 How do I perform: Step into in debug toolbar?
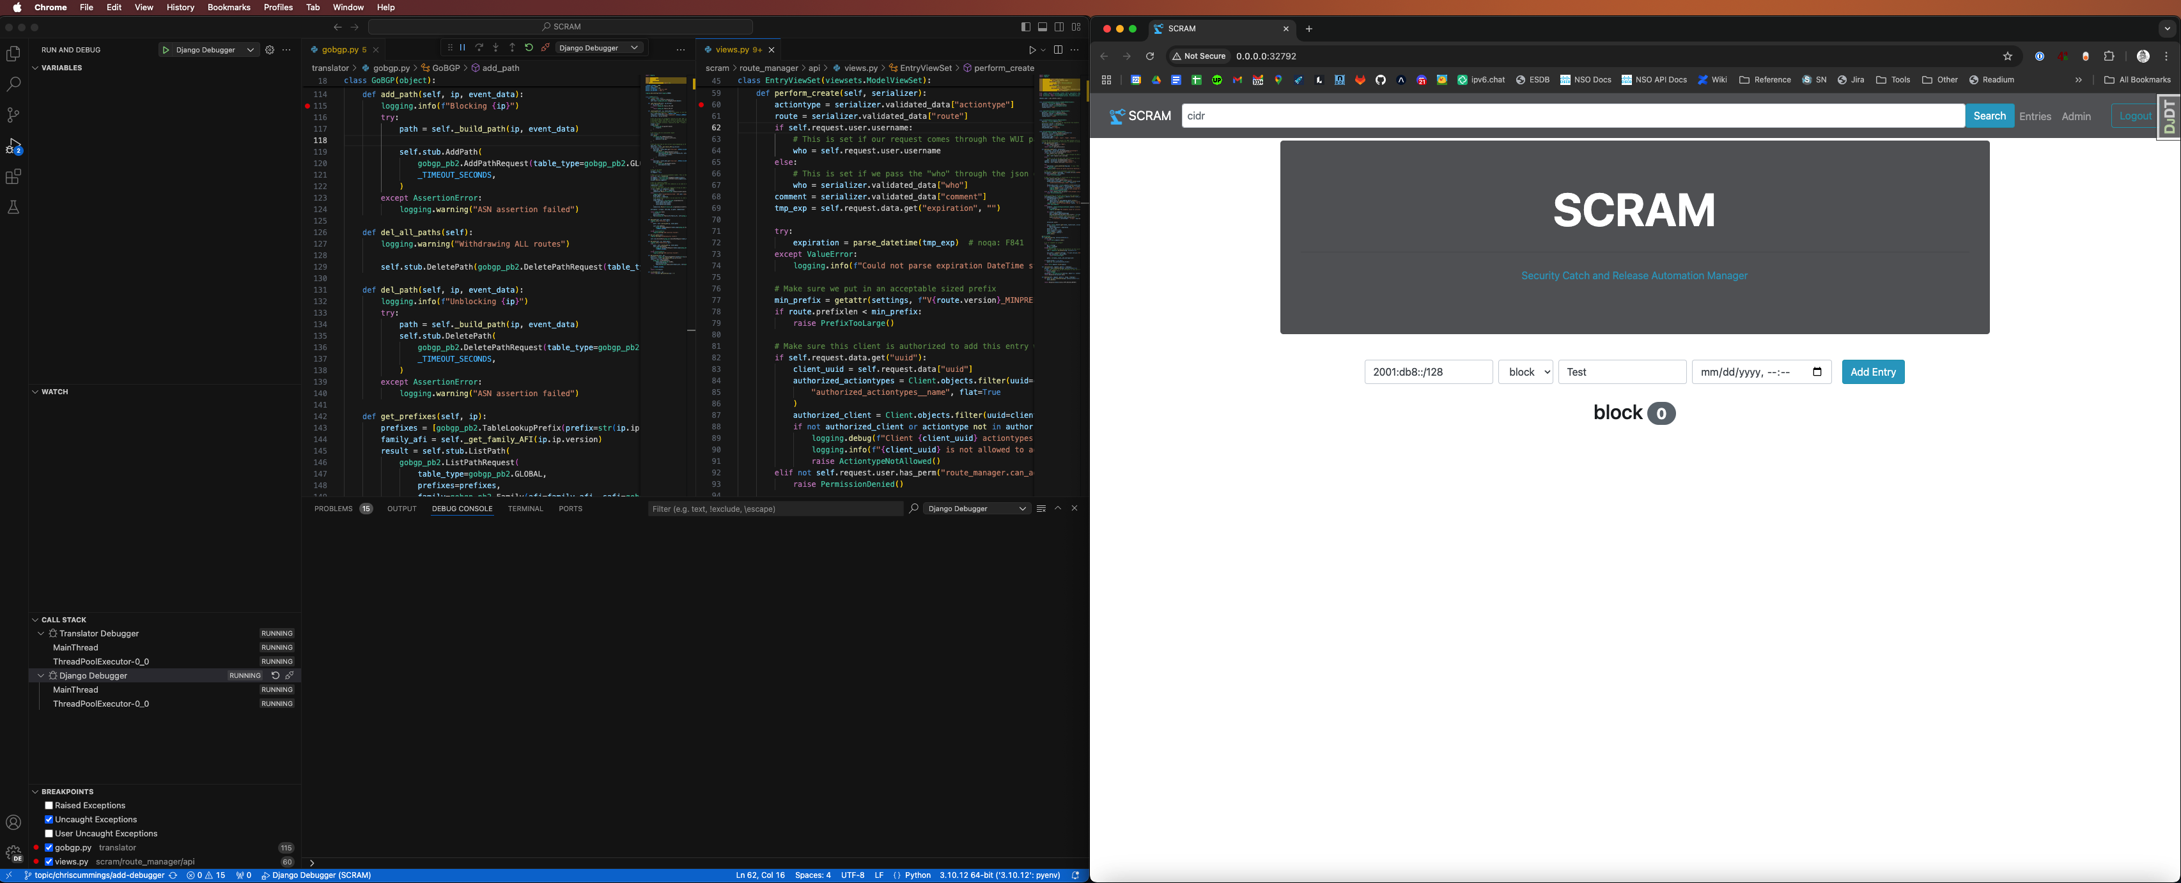(495, 47)
